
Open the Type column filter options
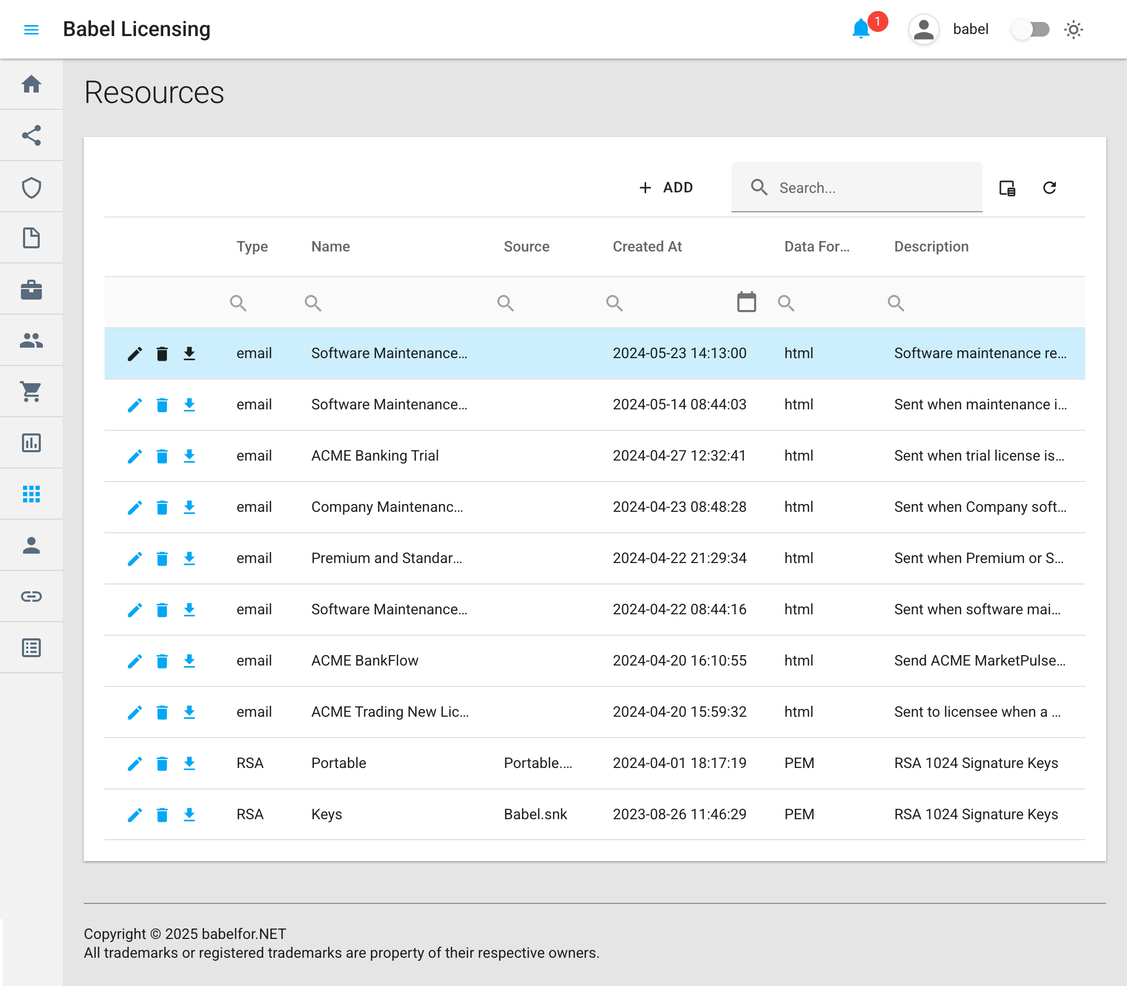click(x=238, y=303)
